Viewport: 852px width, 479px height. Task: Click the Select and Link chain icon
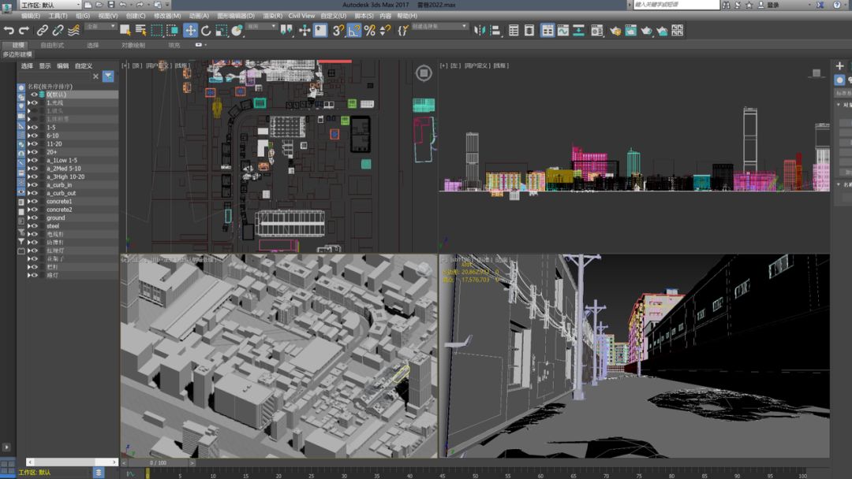[43, 31]
